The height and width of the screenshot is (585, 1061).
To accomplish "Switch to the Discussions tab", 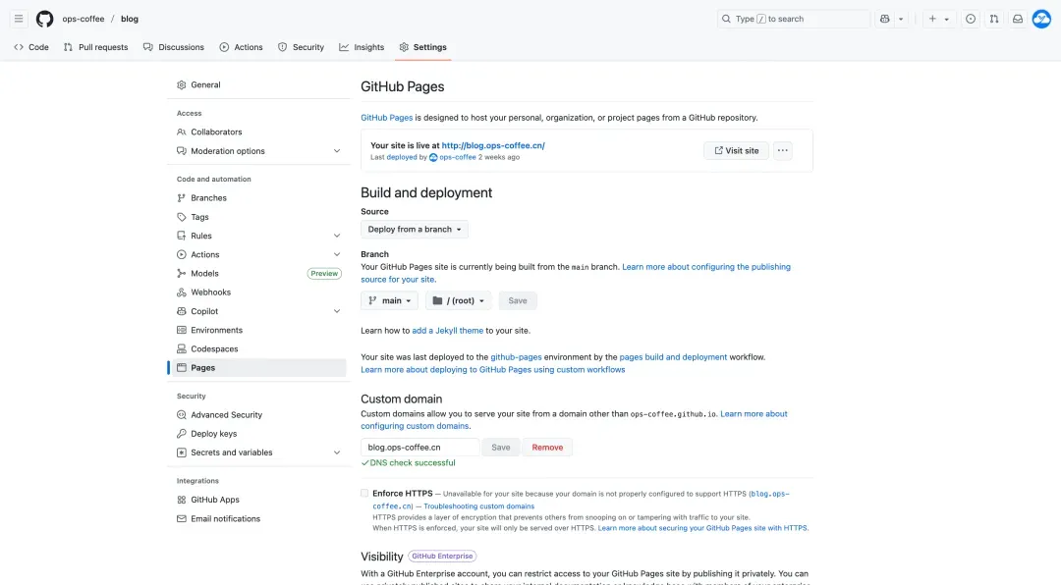I will pos(173,47).
